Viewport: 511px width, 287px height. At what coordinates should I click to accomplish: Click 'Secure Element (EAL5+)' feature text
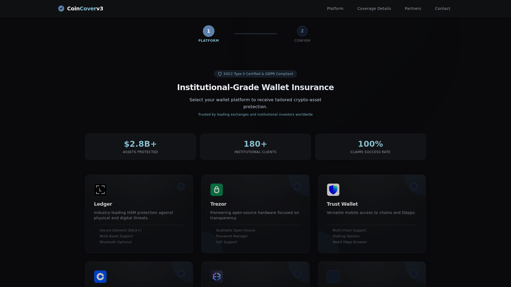(121, 230)
